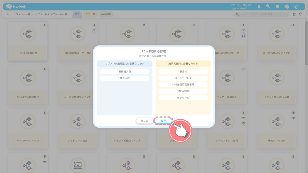Click graduation cap badge on 予約リマインド card
The width and height of the screenshot is (308, 173).
click(x=293, y=113)
